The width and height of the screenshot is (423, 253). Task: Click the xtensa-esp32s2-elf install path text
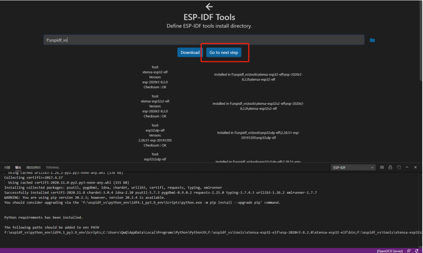[258, 106]
